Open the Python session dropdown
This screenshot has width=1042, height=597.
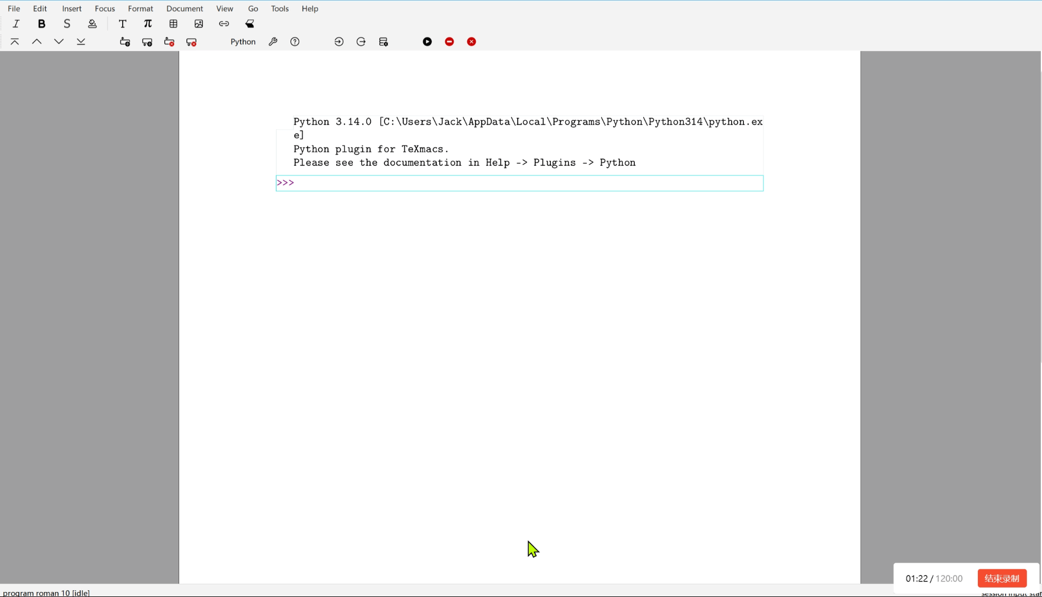pos(243,42)
